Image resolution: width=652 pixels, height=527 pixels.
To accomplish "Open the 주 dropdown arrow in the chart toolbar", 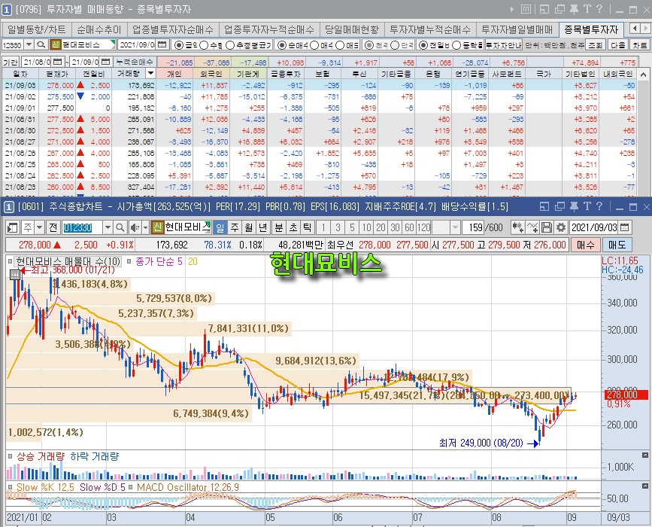I will coord(40,227).
